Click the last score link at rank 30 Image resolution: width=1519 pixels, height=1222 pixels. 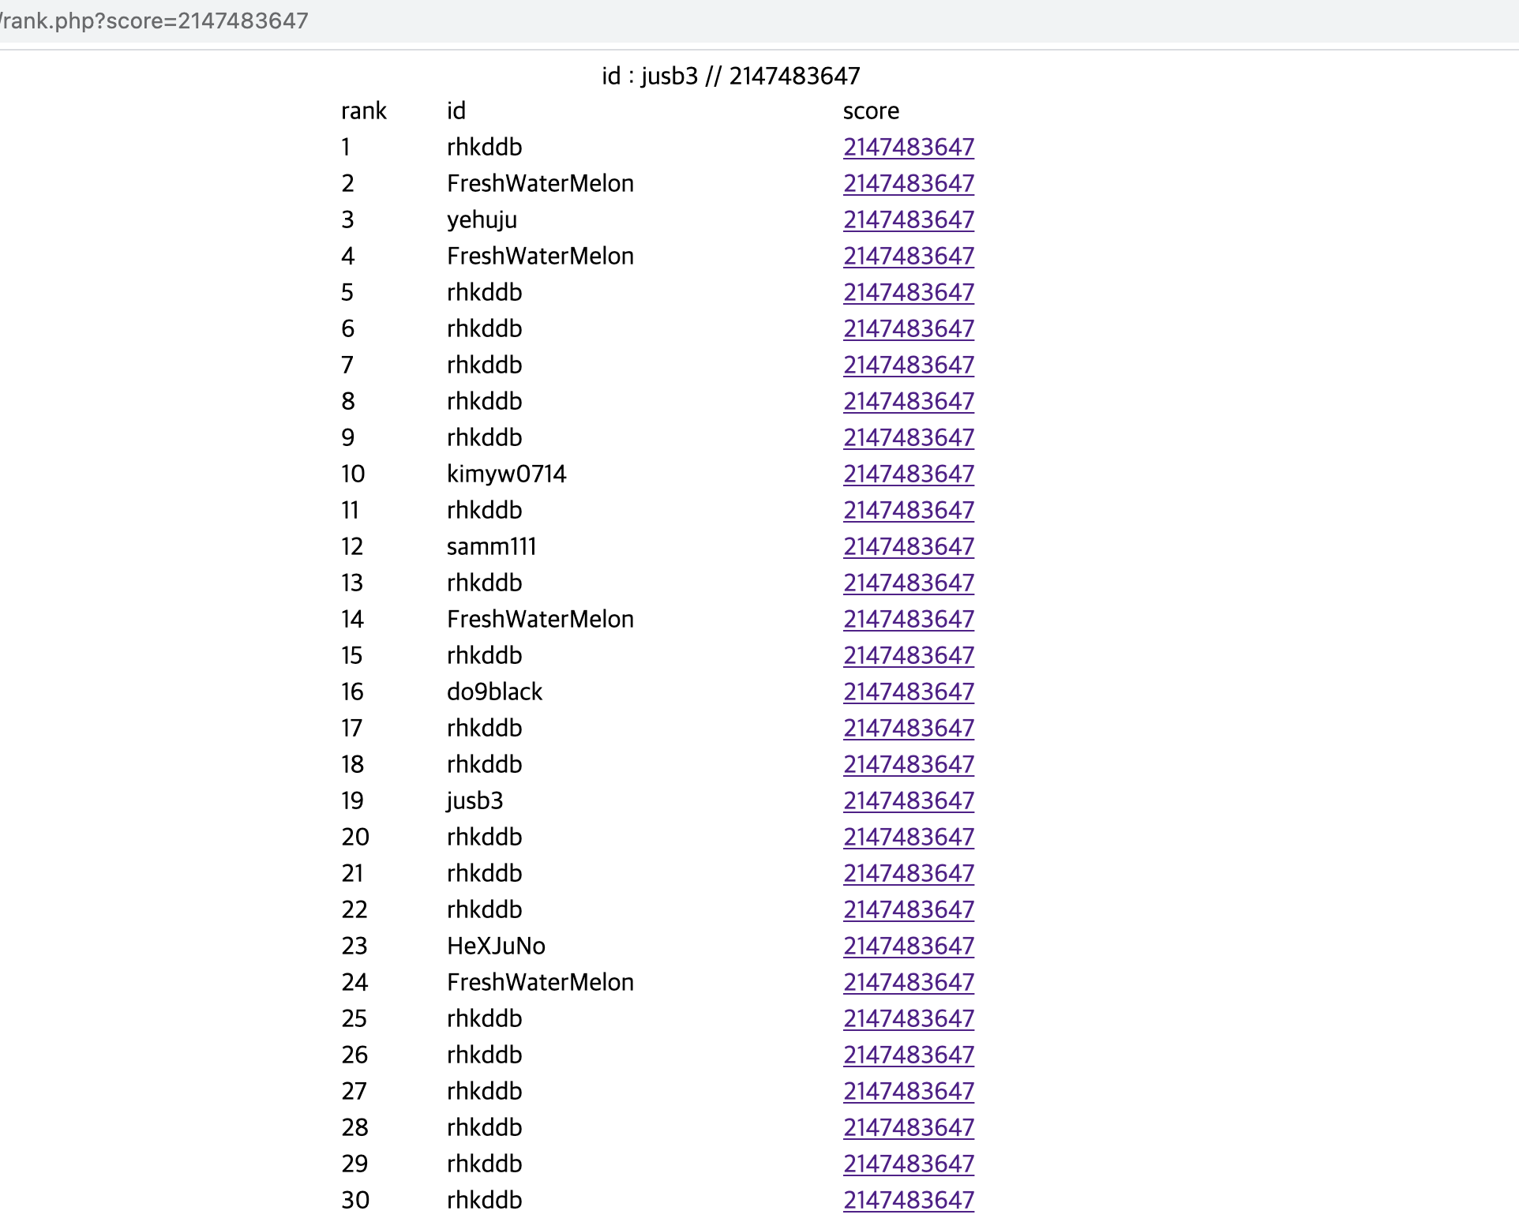click(x=908, y=1200)
